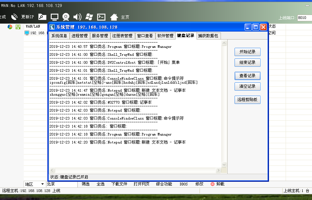Open the webcam capture icon
Image resolution: width=312 pixels, height=200 pixels.
(66, 17)
